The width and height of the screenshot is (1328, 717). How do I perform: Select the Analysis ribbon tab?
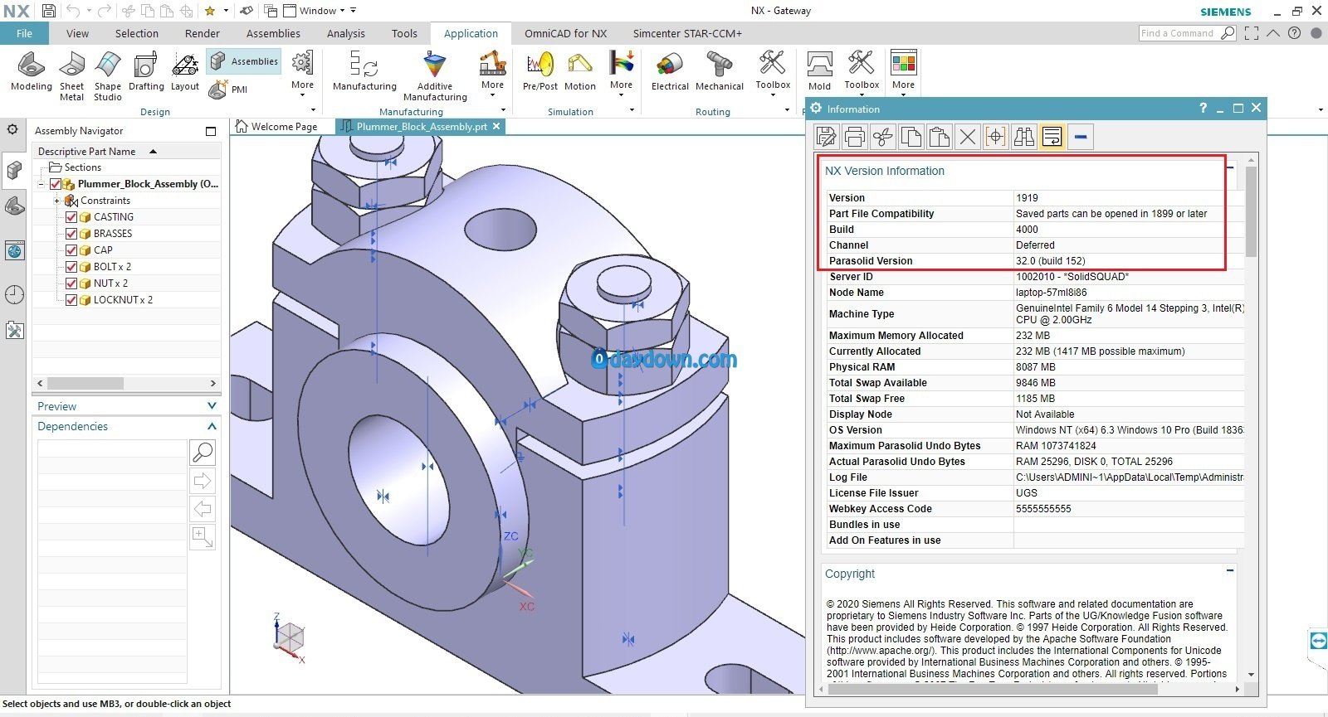pyautogui.click(x=345, y=33)
